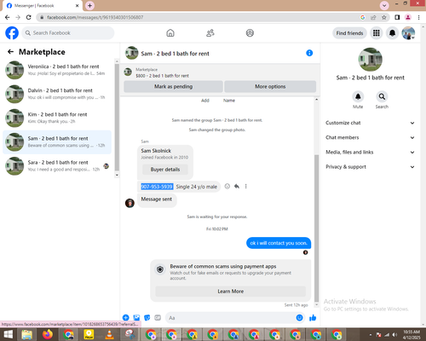The width and height of the screenshot is (426, 341).
Task: Click the 'ok i will contact you soon' message
Action: click(279, 243)
